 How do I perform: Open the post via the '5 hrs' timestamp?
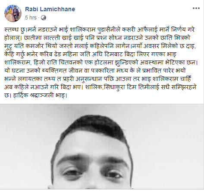pos(31,18)
